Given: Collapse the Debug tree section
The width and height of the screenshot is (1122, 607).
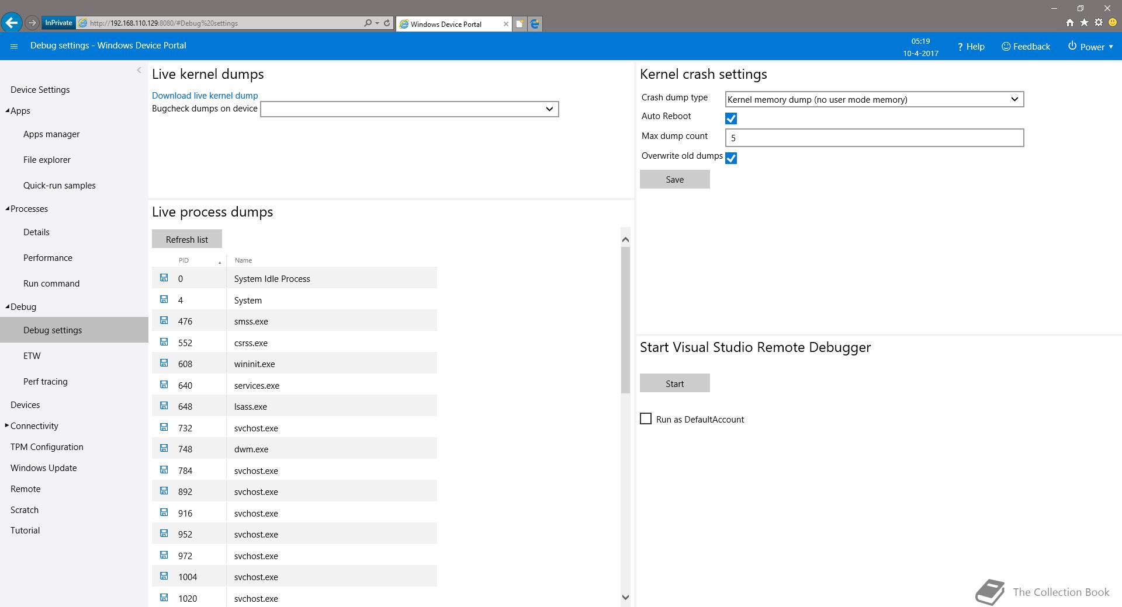Looking at the screenshot, I should pyautogui.click(x=8, y=306).
